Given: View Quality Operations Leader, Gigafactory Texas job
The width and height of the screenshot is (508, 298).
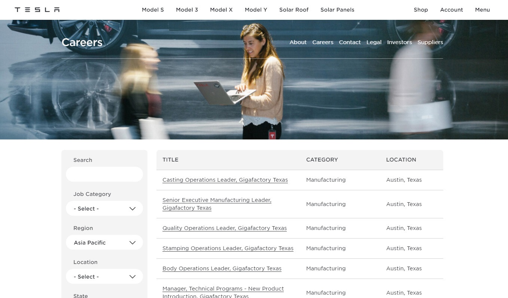Looking at the screenshot, I should tap(225, 228).
